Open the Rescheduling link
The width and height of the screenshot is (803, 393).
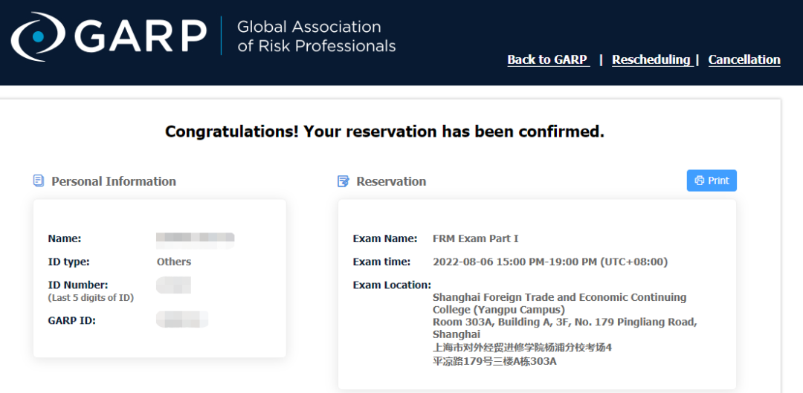pos(651,59)
